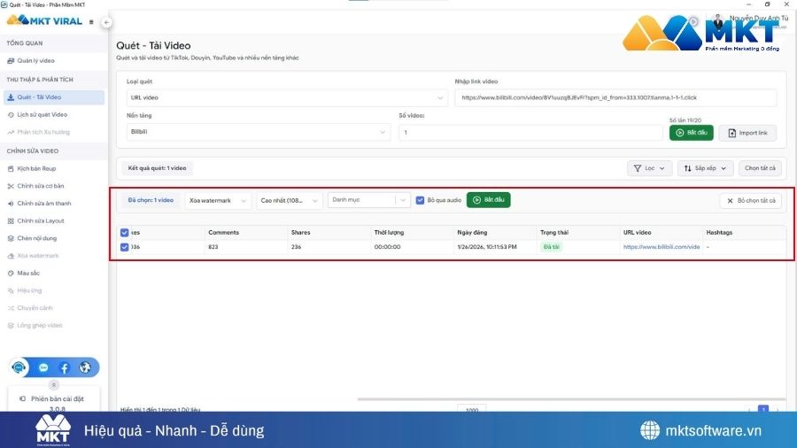Click the Import link button
The width and height of the screenshot is (797, 448).
747,133
